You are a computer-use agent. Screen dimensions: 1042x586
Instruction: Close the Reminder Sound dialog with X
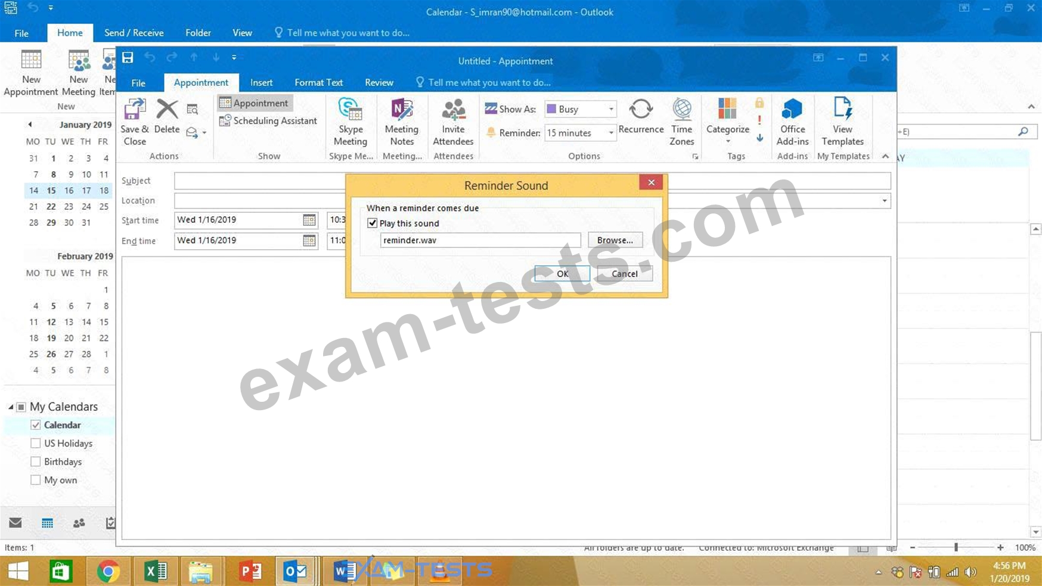651,182
